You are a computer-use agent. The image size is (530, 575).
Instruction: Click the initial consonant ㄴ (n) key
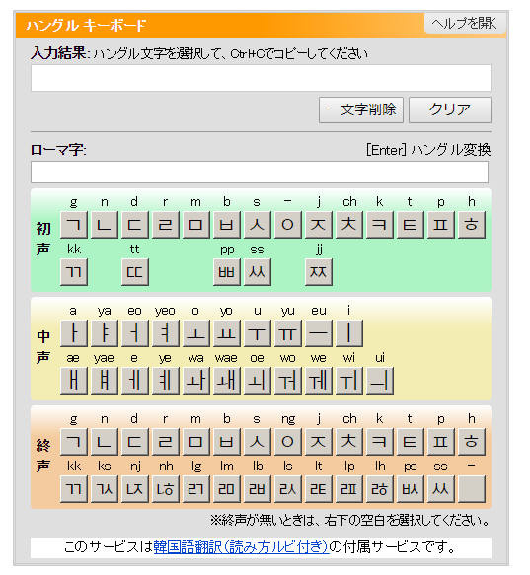coord(105,225)
